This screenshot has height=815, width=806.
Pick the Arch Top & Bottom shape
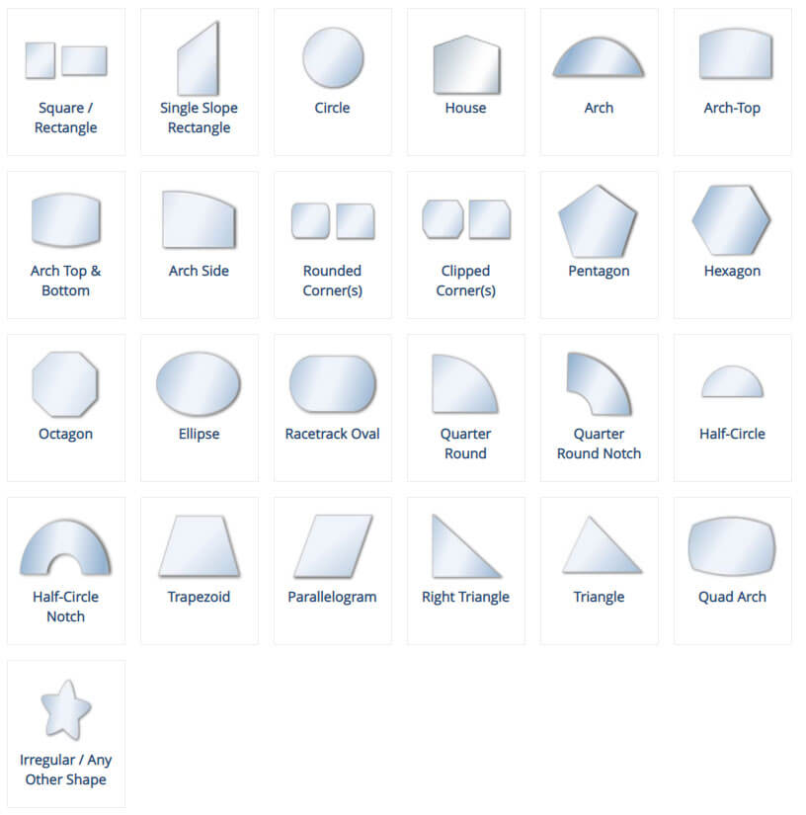click(x=66, y=220)
